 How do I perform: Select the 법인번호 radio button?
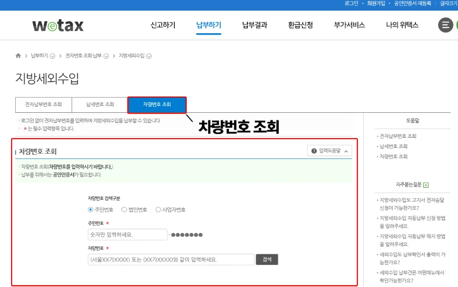click(124, 209)
